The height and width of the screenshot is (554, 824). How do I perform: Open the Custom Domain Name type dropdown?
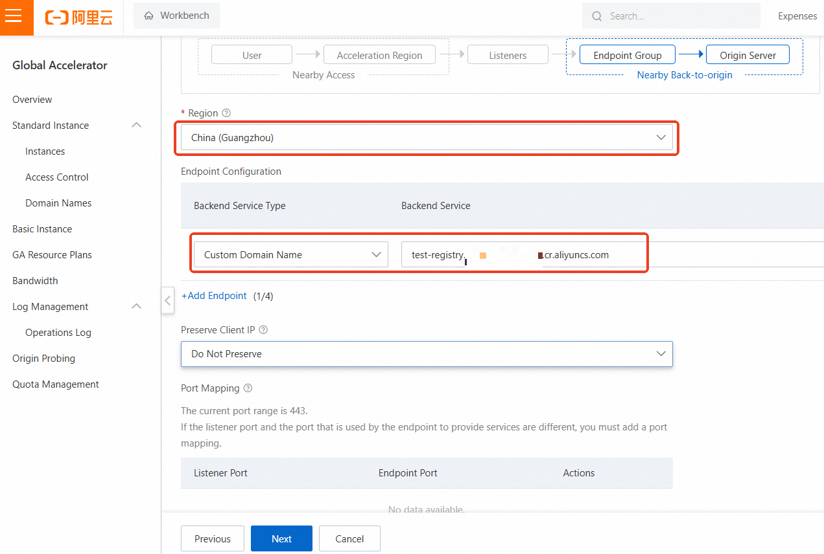point(291,254)
